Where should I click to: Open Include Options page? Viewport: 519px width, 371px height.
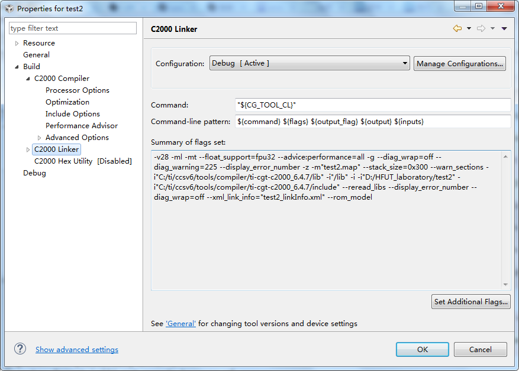tap(72, 114)
